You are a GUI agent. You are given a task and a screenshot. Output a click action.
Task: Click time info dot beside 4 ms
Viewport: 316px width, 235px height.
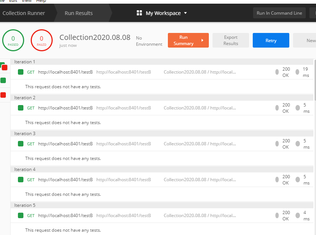298,216
